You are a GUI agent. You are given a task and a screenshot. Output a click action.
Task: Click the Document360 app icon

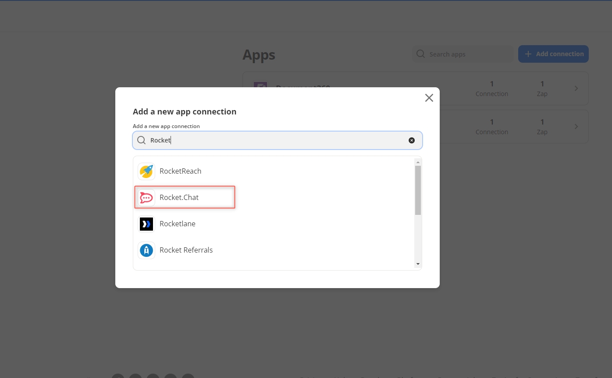[260, 86]
